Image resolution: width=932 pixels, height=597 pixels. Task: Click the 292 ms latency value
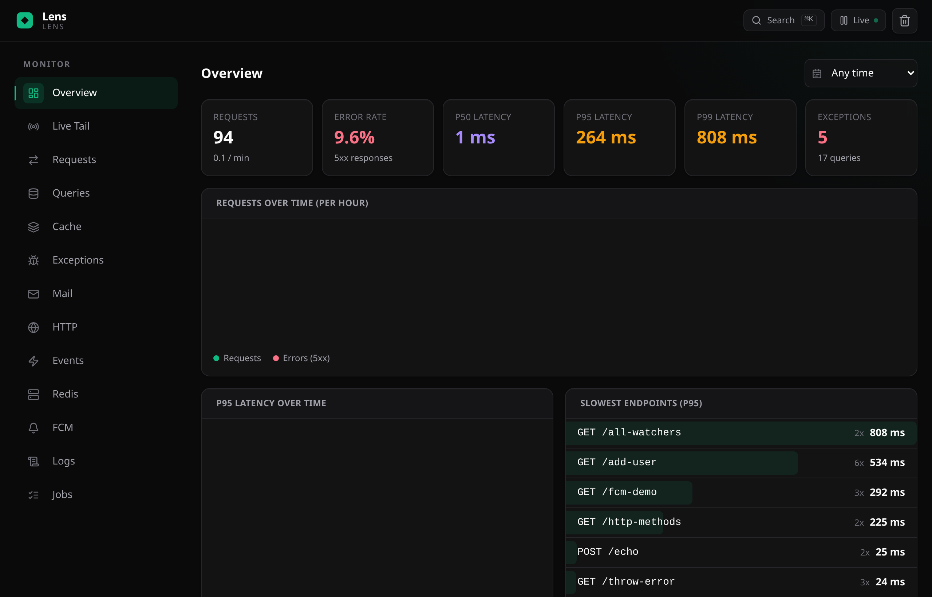(x=887, y=493)
